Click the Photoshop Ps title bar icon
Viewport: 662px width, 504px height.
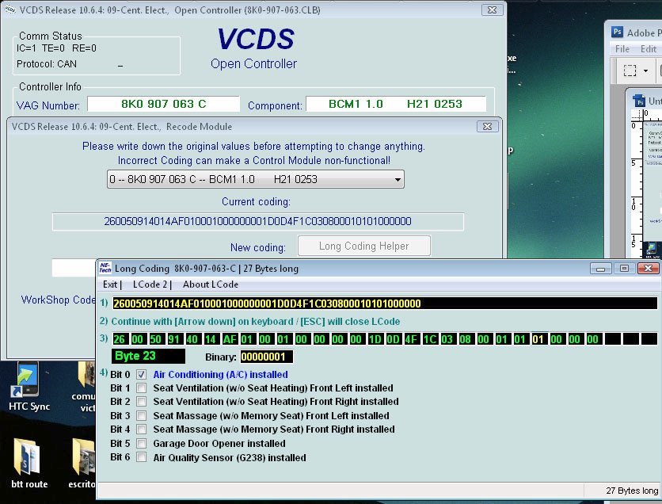point(617,32)
